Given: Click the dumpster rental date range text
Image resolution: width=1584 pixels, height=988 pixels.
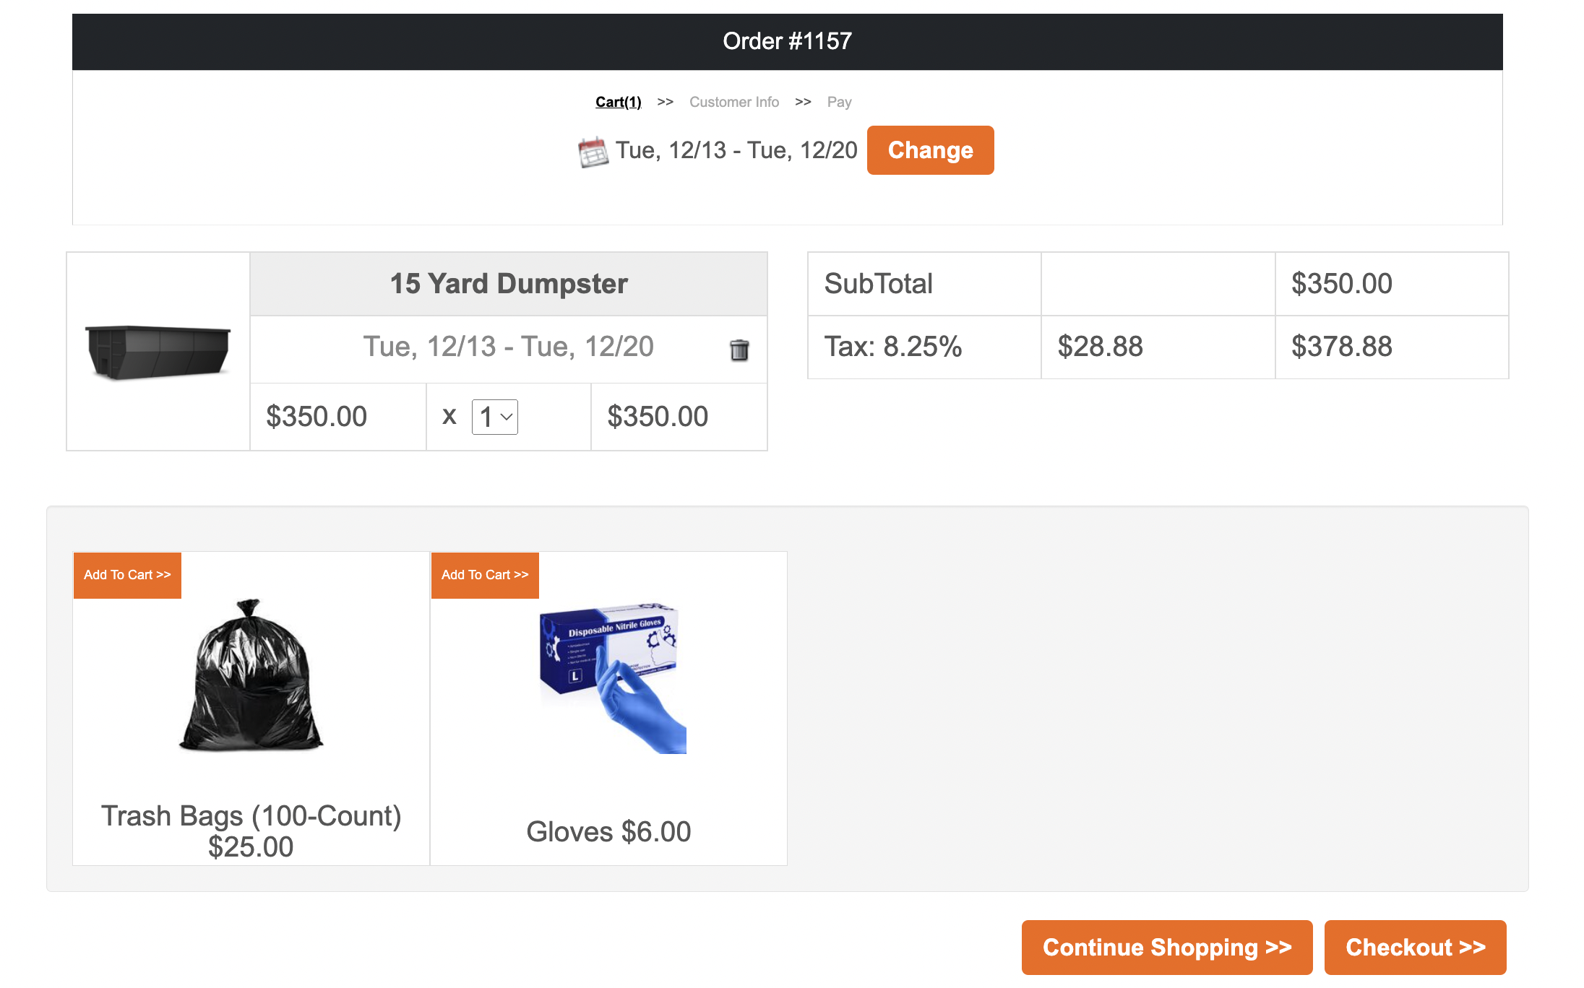Looking at the screenshot, I should coord(508,347).
